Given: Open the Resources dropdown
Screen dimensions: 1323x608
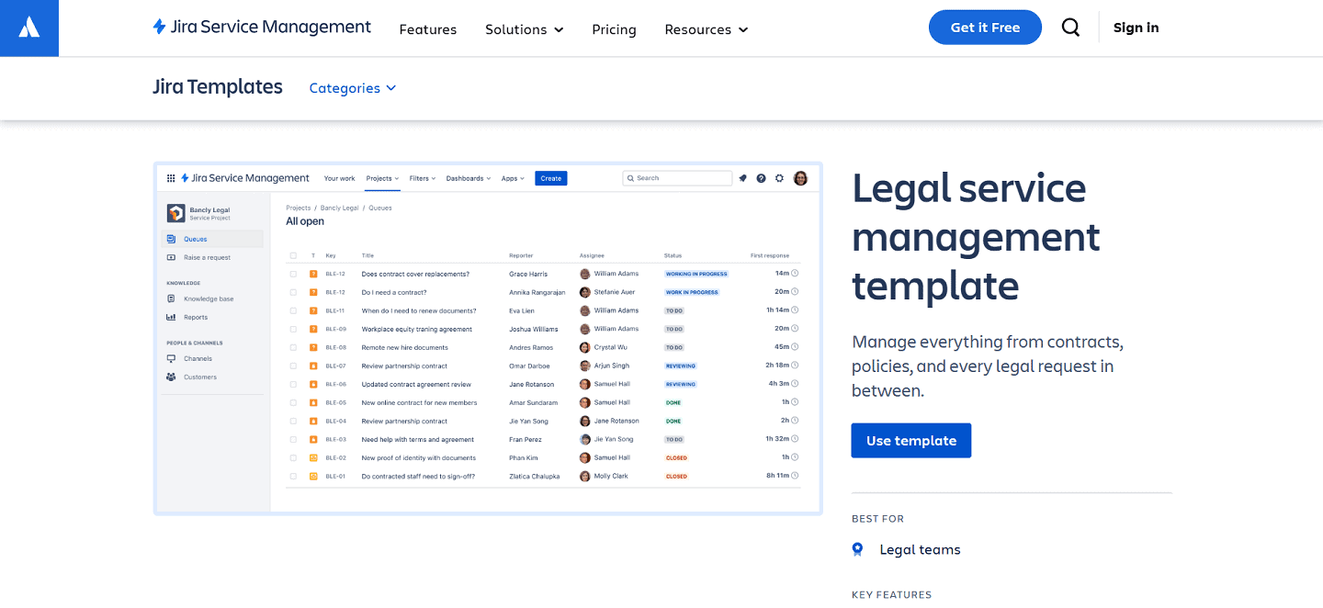Looking at the screenshot, I should (x=706, y=29).
